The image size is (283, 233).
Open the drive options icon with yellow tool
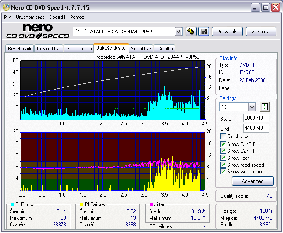[191, 32]
